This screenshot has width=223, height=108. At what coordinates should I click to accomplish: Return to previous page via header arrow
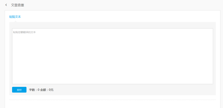tap(6, 5)
